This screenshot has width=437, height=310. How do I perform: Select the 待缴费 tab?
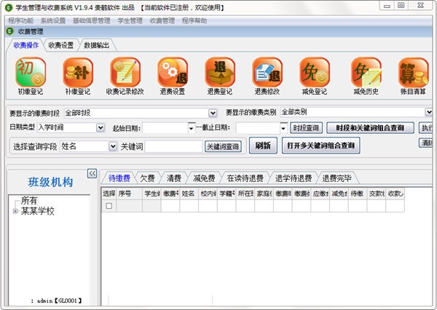tap(119, 178)
